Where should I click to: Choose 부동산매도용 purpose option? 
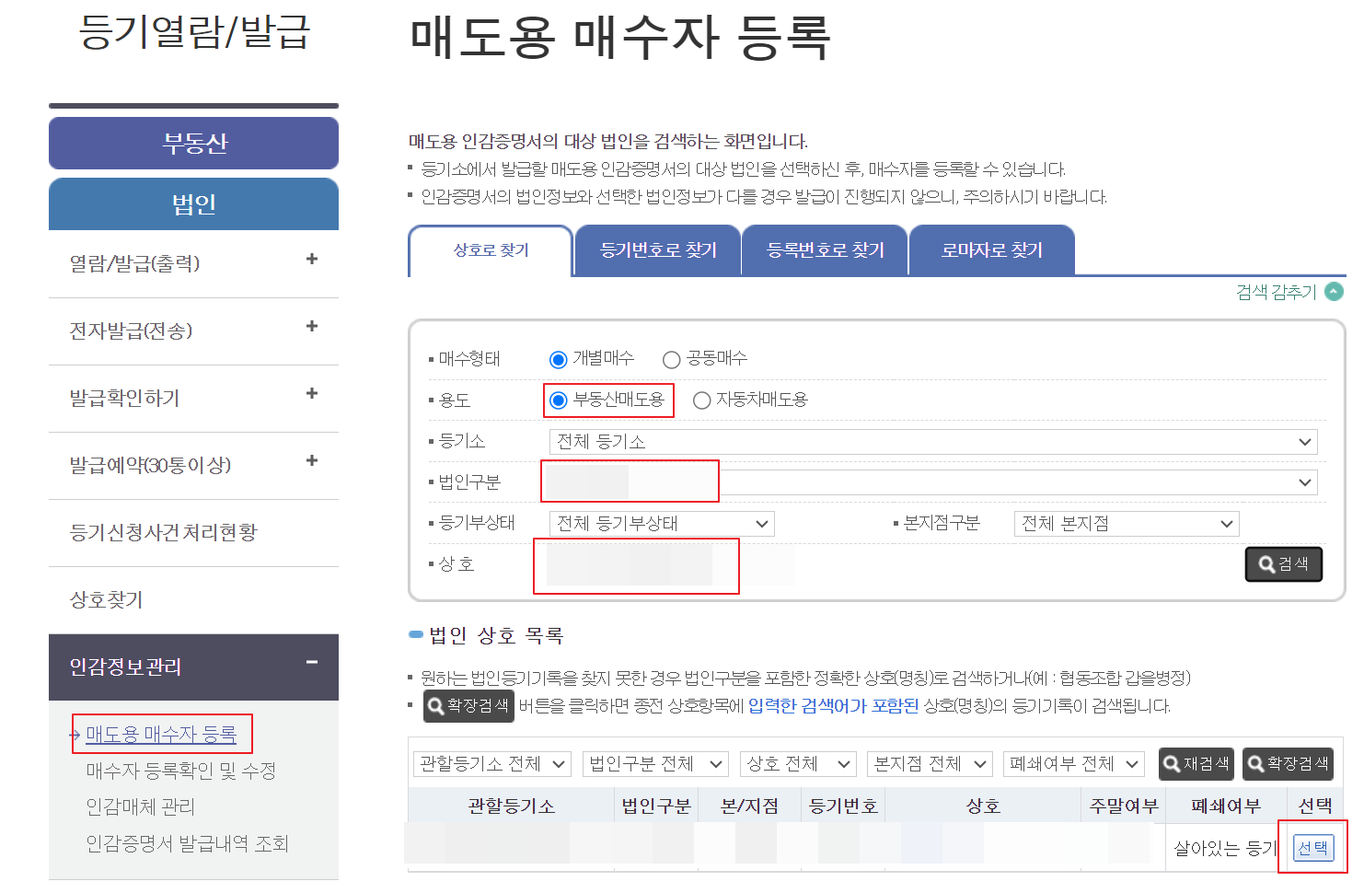point(558,400)
